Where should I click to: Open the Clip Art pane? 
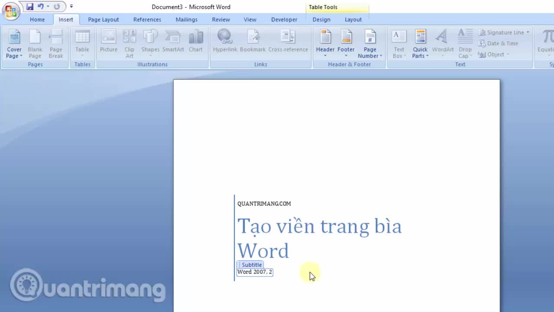129,44
